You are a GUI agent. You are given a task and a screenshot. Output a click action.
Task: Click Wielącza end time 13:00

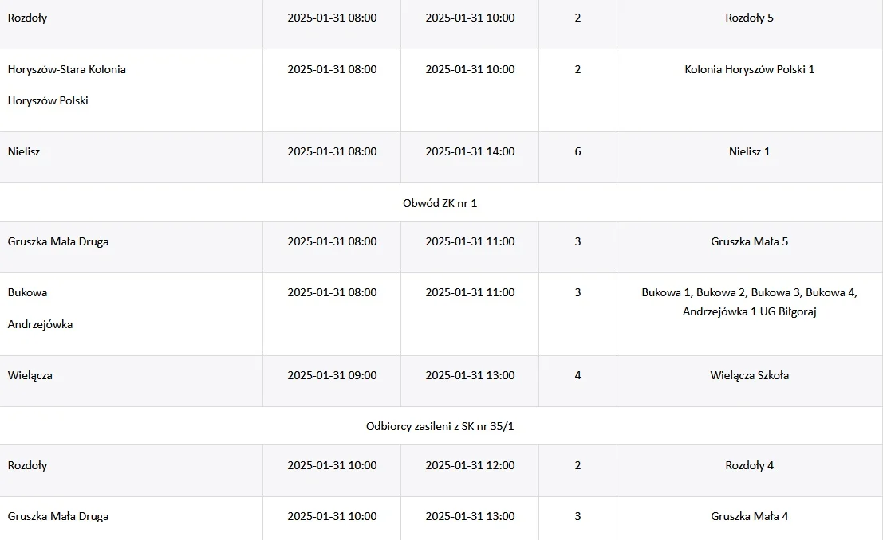pos(470,375)
